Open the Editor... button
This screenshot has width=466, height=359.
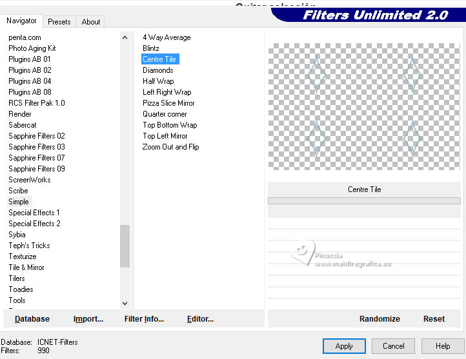coord(200,319)
